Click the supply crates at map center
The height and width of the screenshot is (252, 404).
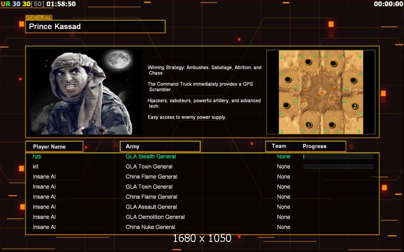click(321, 92)
